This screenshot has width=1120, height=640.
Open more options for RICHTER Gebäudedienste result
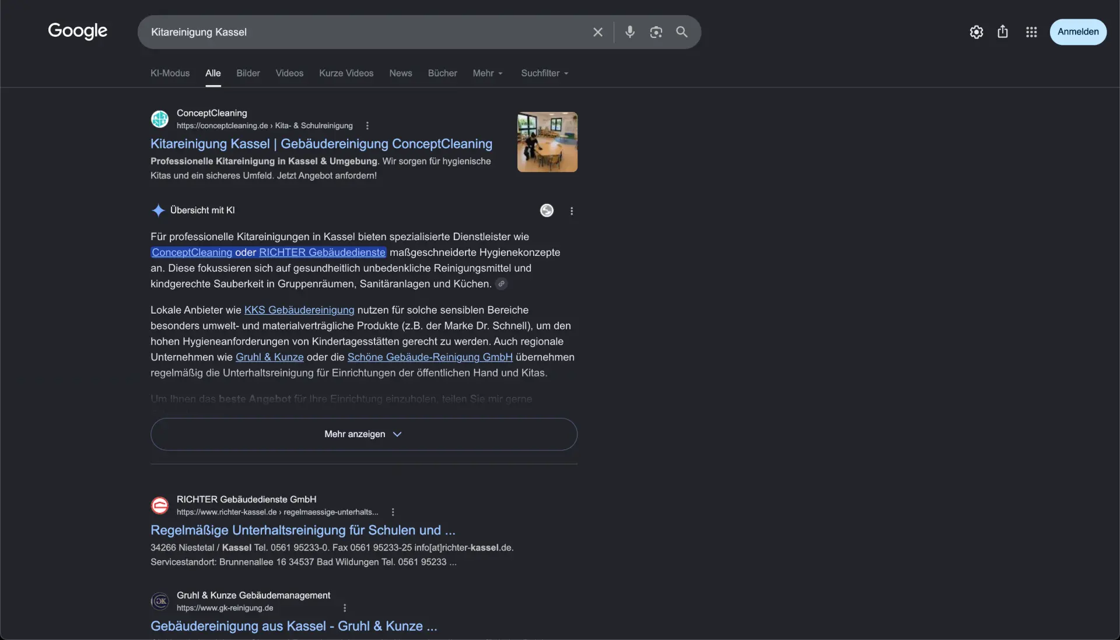point(393,512)
